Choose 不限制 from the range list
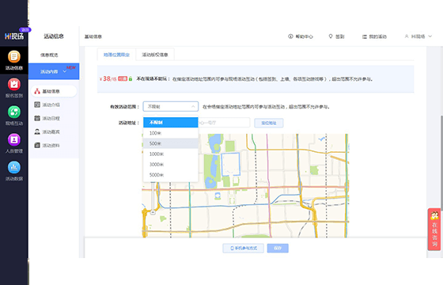Viewport: 443px width, 285px height. click(x=171, y=123)
